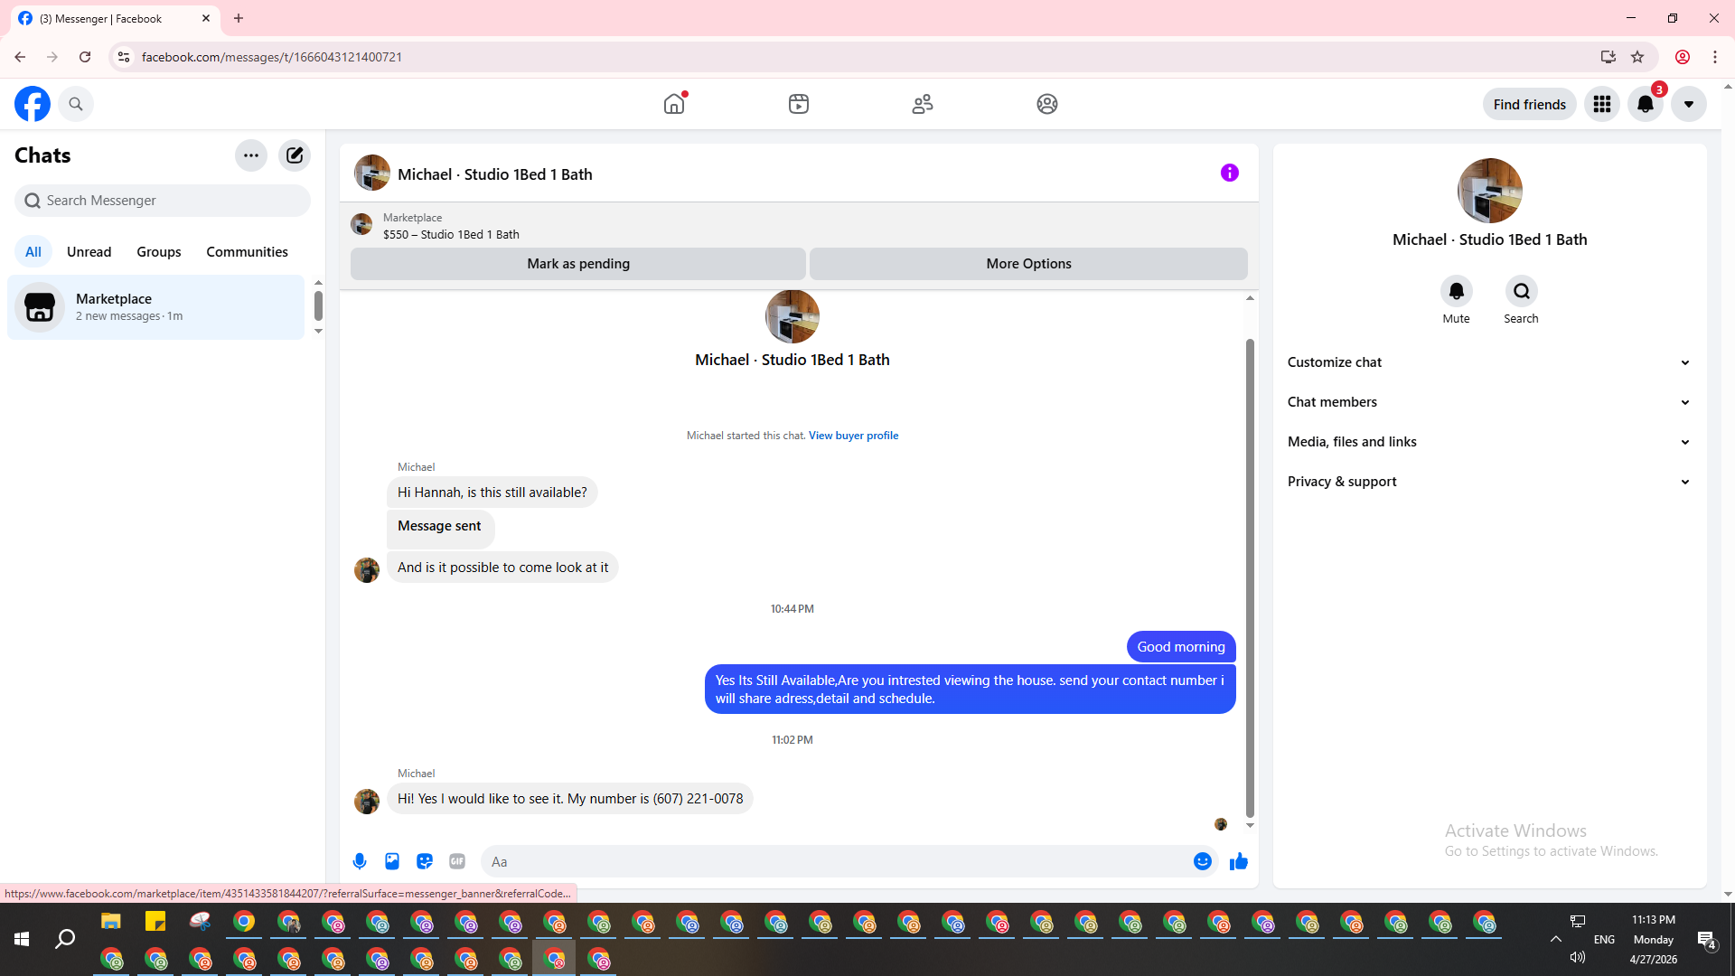This screenshot has height=976, width=1735.
Task: Open the Windows notification center icon
Action: point(1706,940)
